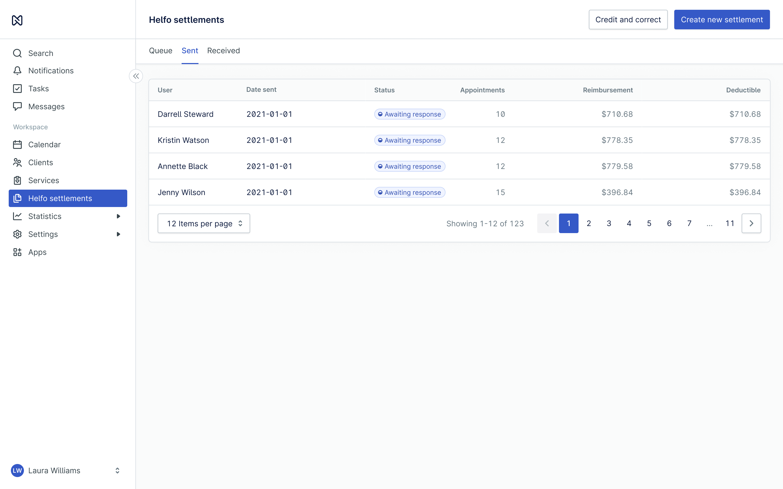Viewport: 783px width, 489px height.
Task: Switch to the Queue tab
Action: pyautogui.click(x=160, y=51)
